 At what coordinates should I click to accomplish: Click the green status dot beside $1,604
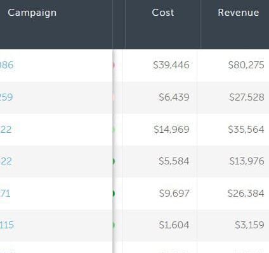(x=114, y=225)
